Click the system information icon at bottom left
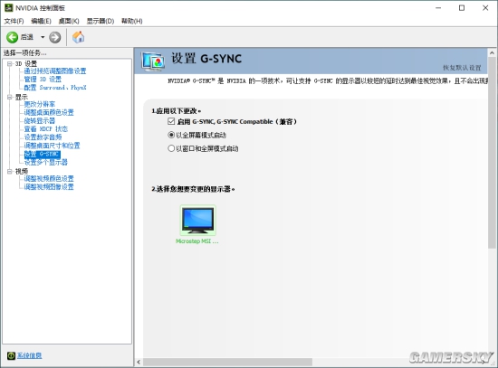The image size is (498, 368). point(11,355)
